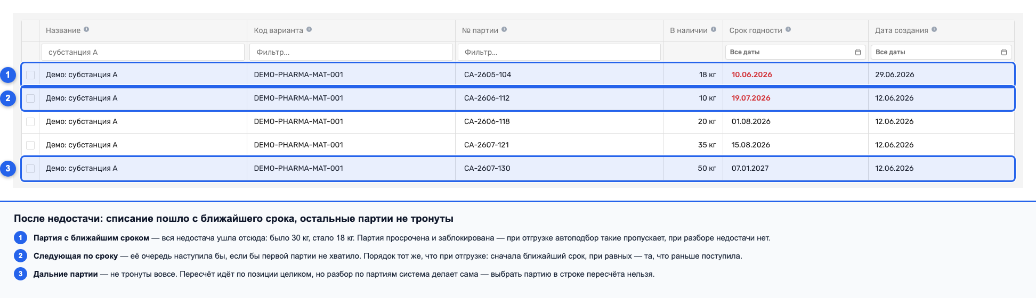
Task: Click name cell in CA-2606-118 row
Action: [82, 121]
